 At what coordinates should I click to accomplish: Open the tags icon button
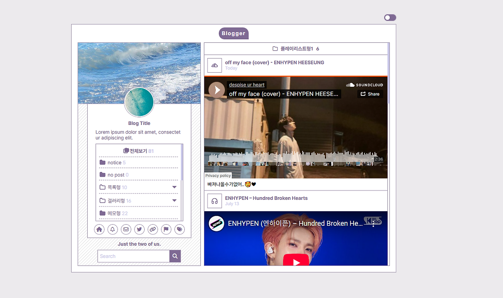click(180, 229)
